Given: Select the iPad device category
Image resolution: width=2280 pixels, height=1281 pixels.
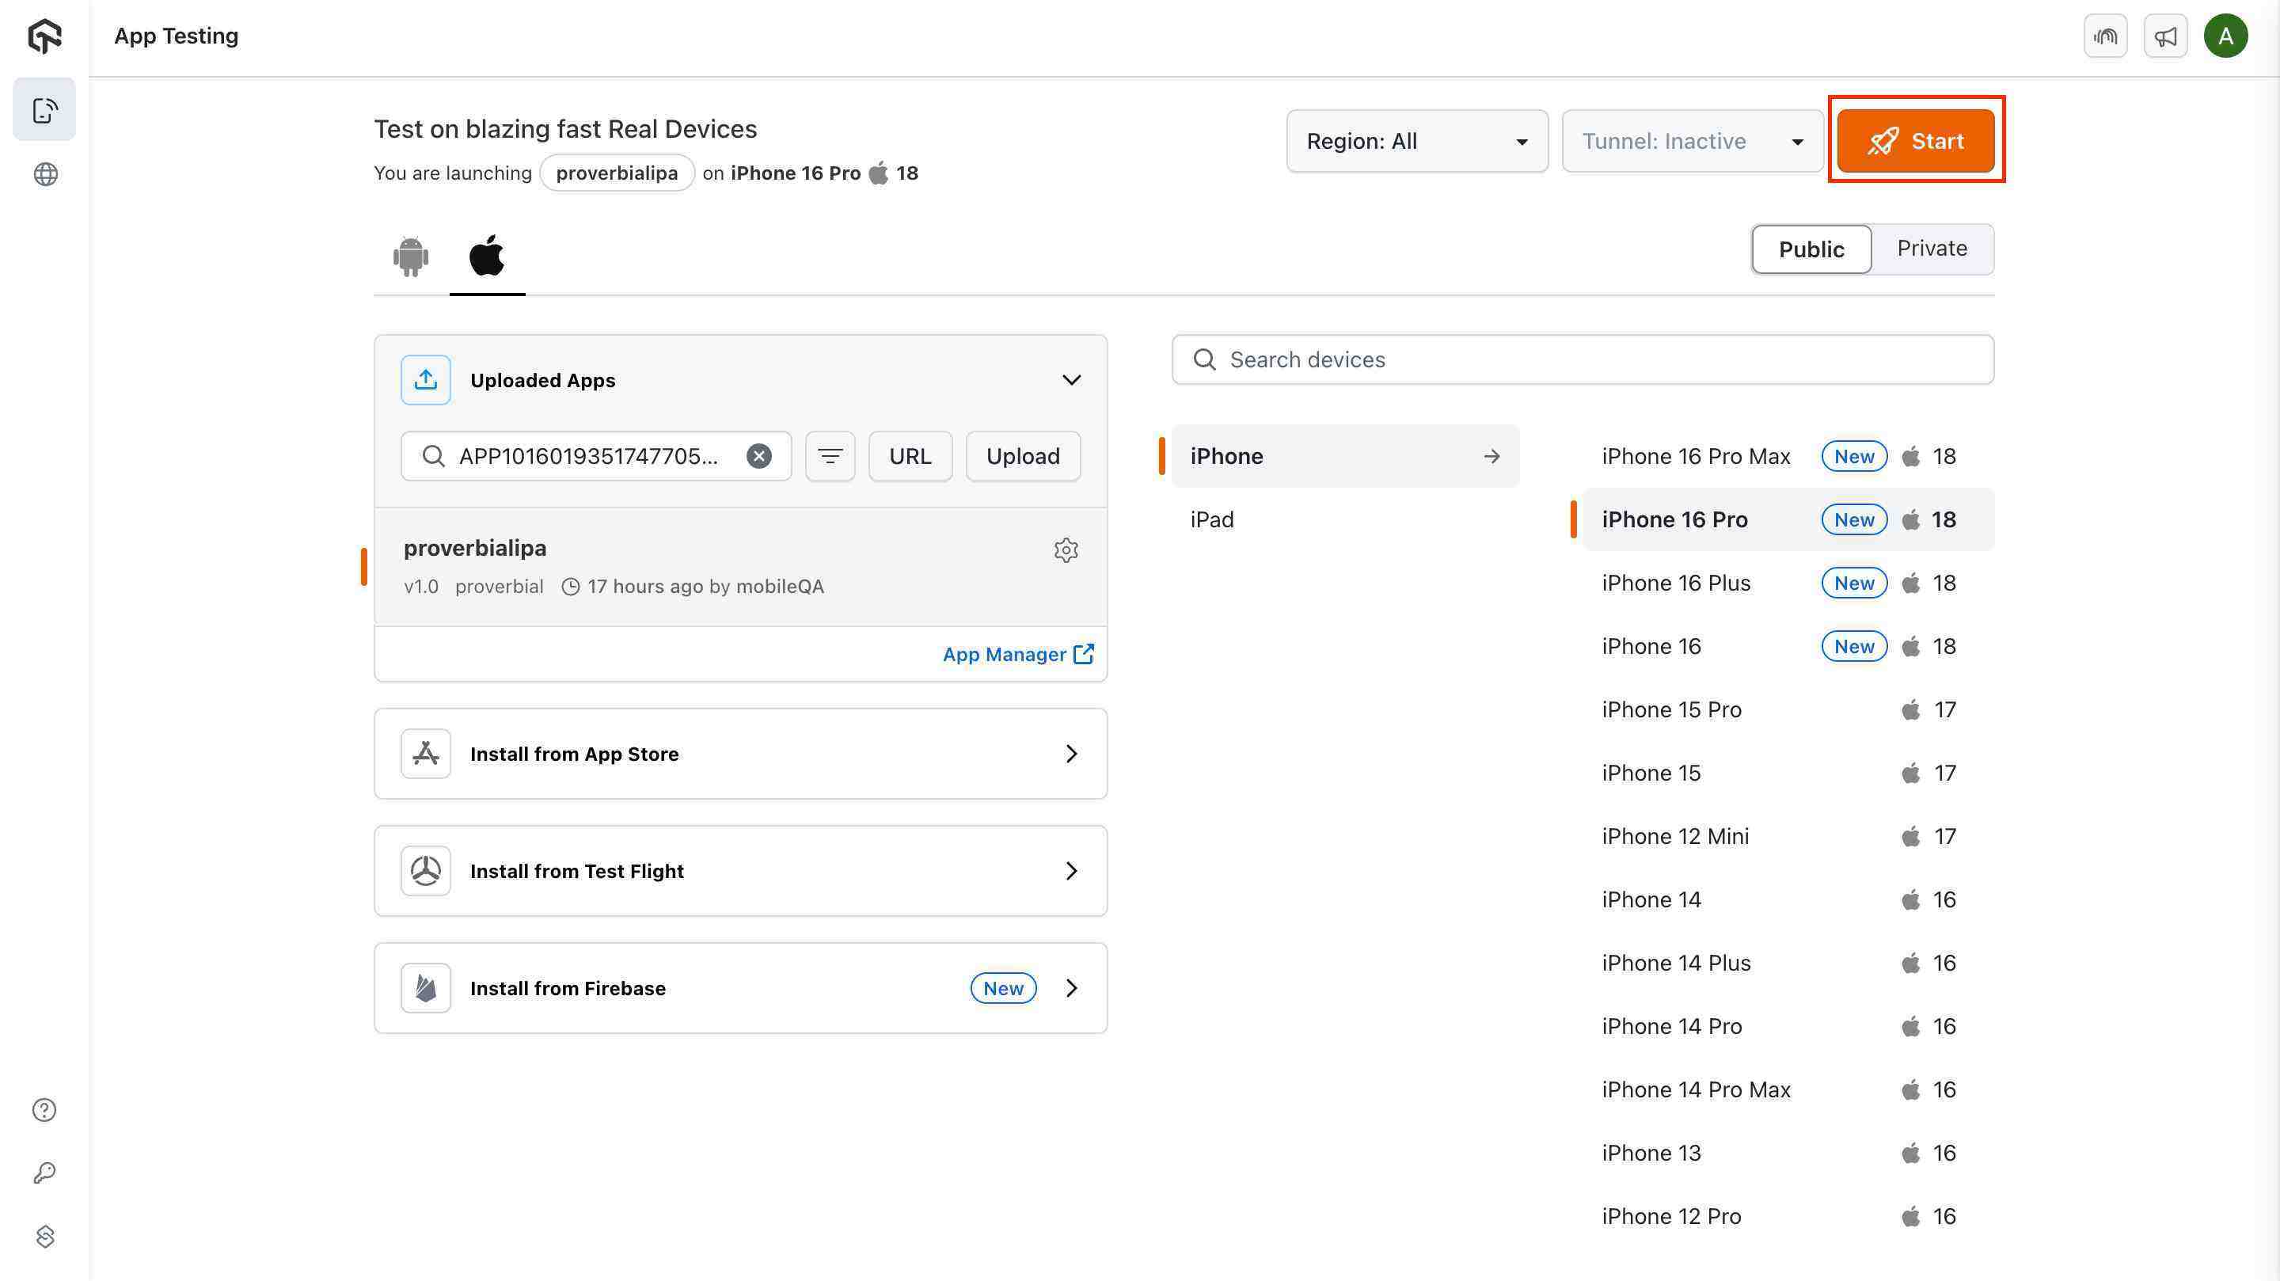Looking at the screenshot, I should (x=1344, y=519).
